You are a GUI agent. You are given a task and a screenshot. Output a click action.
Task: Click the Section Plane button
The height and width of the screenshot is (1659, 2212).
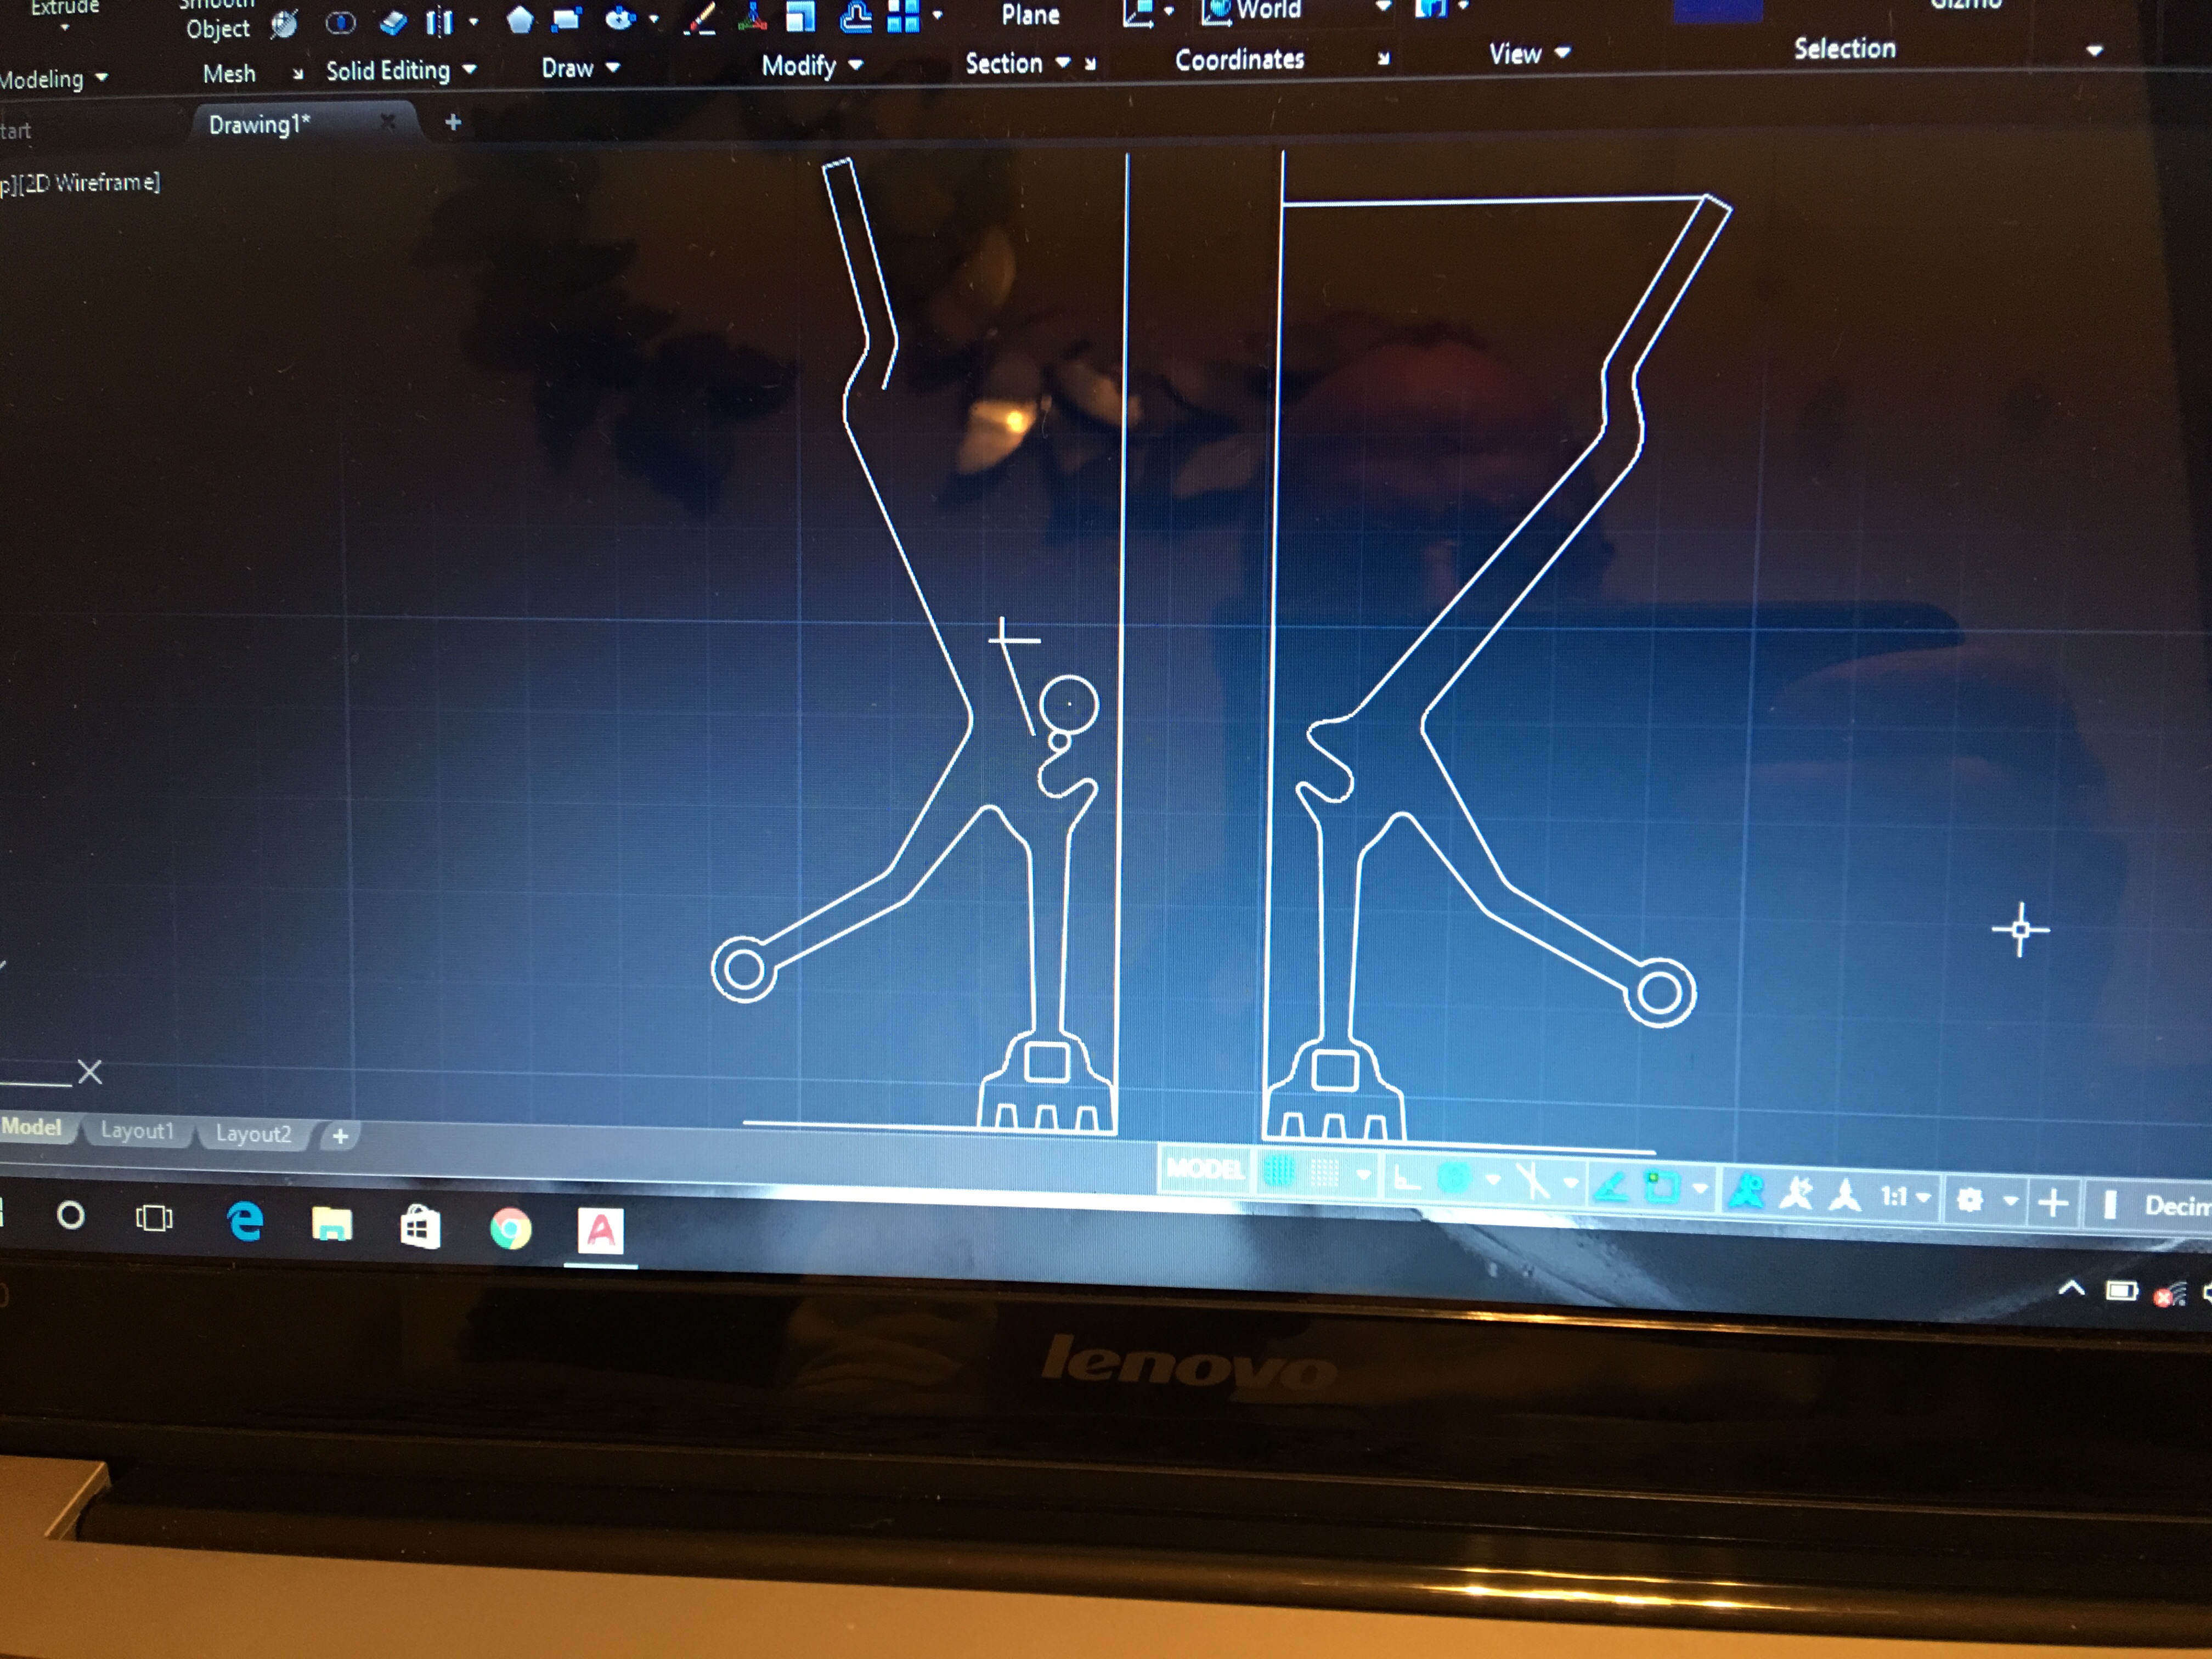coord(1030,14)
